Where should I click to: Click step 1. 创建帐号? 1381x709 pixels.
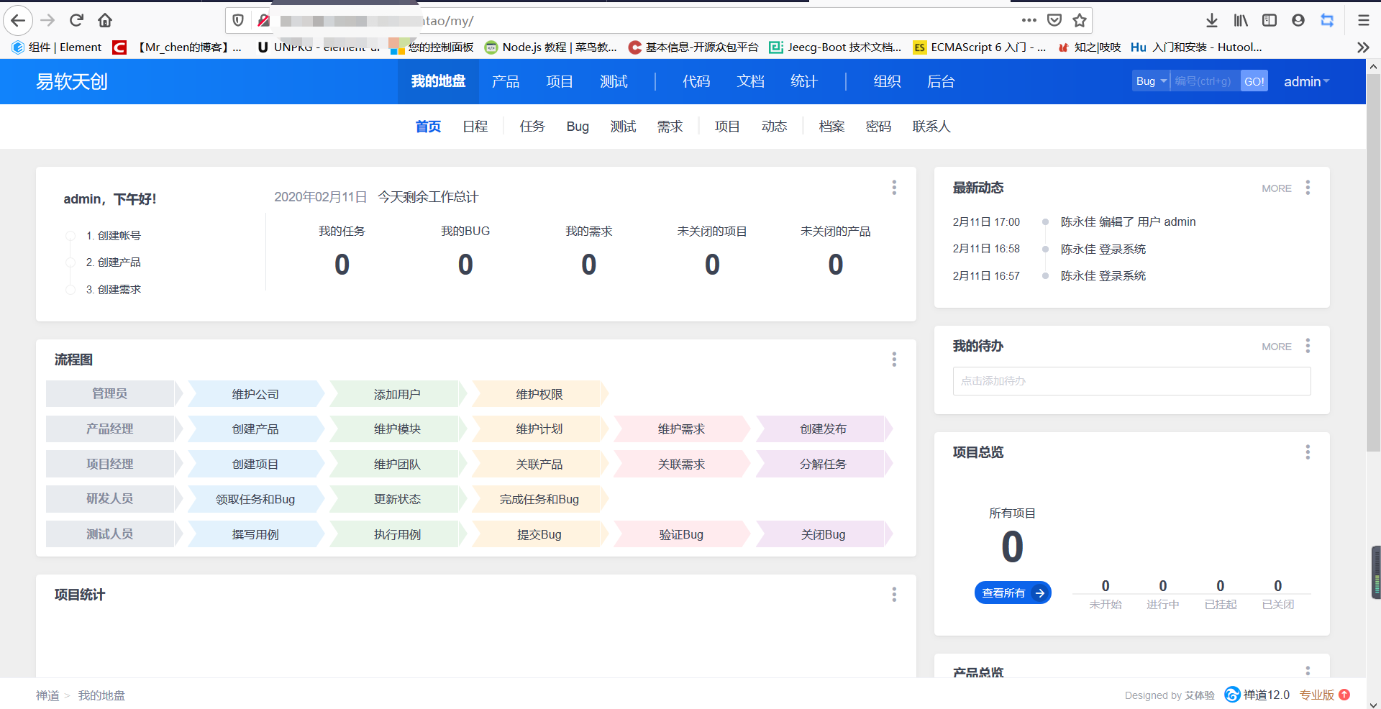(x=113, y=235)
